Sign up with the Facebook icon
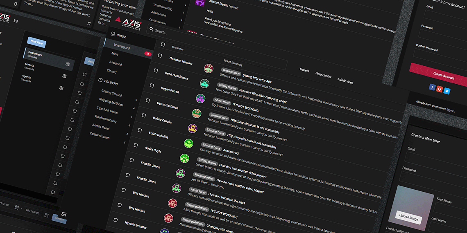467x233 pixels. pyautogui.click(x=432, y=87)
